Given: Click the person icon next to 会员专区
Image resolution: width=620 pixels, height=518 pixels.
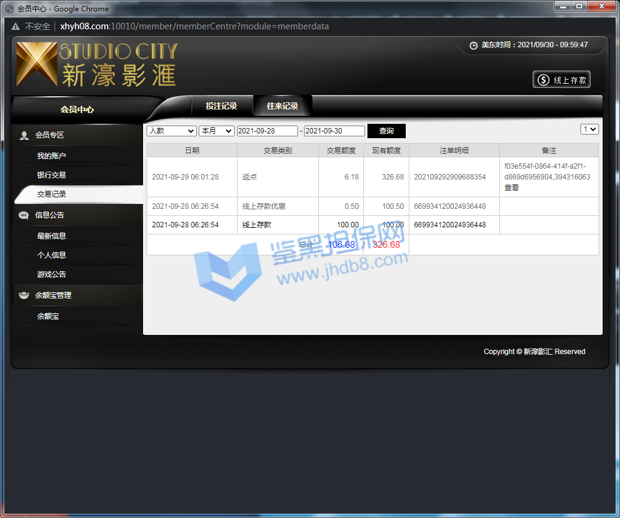Looking at the screenshot, I should tap(24, 135).
